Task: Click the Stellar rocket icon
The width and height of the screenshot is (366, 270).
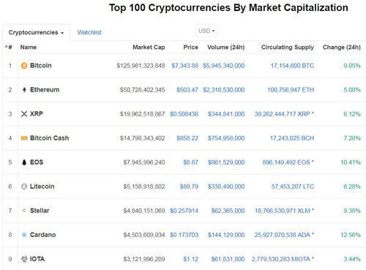Action: [24, 211]
